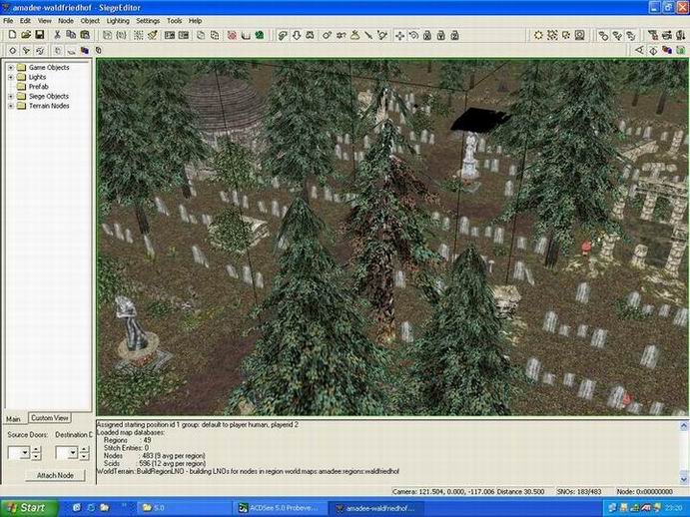
Task: Switch to the Custom View tab
Action: (x=49, y=418)
